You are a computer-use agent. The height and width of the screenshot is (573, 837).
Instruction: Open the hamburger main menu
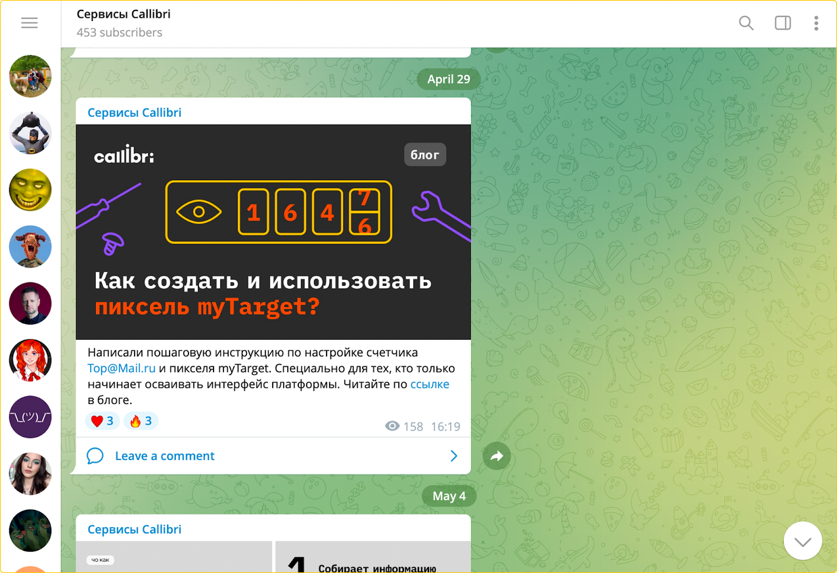click(30, 23)
